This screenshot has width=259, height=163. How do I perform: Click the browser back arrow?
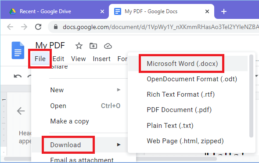[x=10, y=27]
